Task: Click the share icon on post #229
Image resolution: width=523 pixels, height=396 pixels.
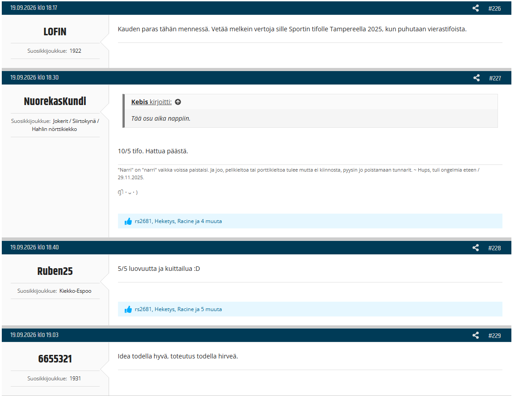Action: [476, 335]
